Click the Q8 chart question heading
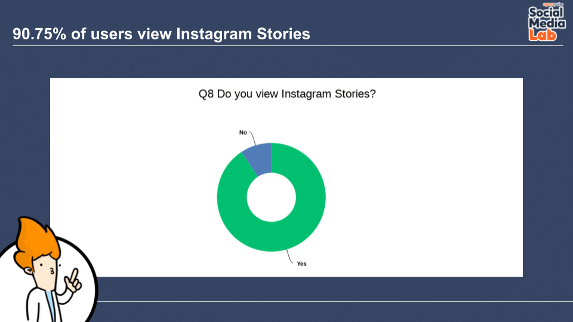 pyautogui.click(x=287, y=94)
